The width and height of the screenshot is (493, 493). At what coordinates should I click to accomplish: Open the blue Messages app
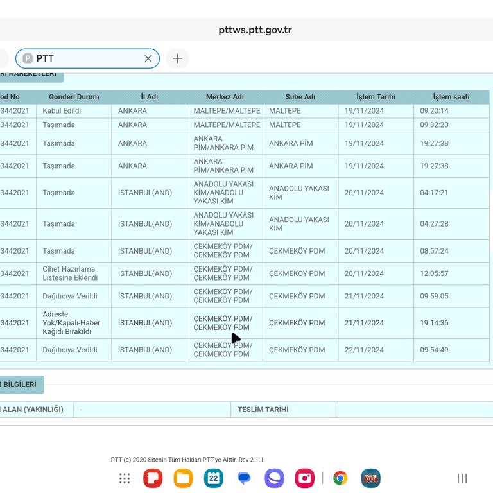[244, 478]
